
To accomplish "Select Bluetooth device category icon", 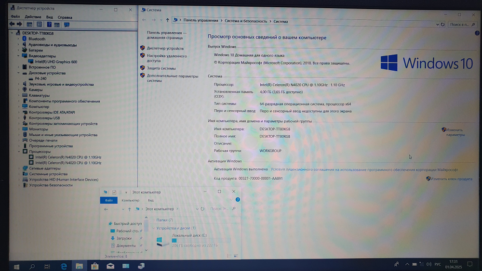I will pos(25,39).
